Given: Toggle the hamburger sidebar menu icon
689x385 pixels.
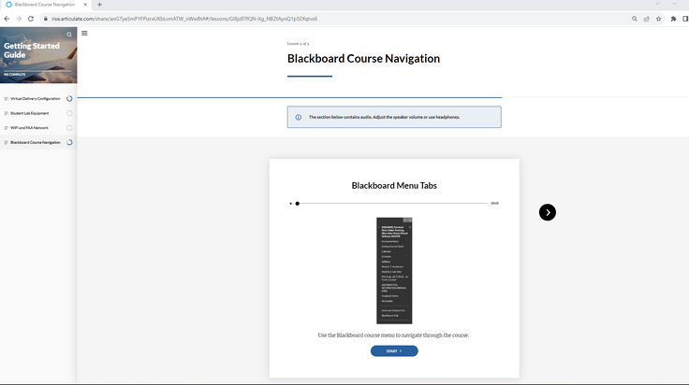Looking at the screenshot, I should pos(84,33).
